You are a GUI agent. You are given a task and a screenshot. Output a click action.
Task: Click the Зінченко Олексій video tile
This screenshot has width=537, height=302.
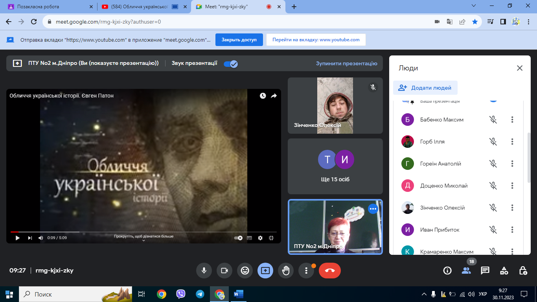click(x=335, y=105)
